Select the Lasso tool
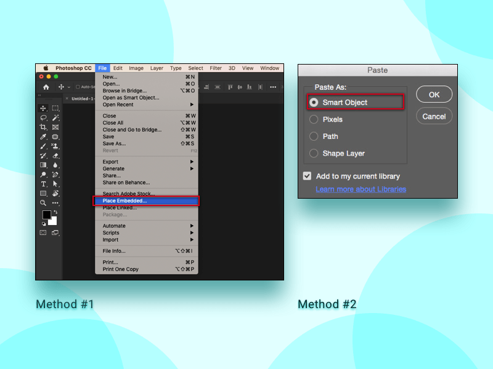 click(x=44, y=117)
